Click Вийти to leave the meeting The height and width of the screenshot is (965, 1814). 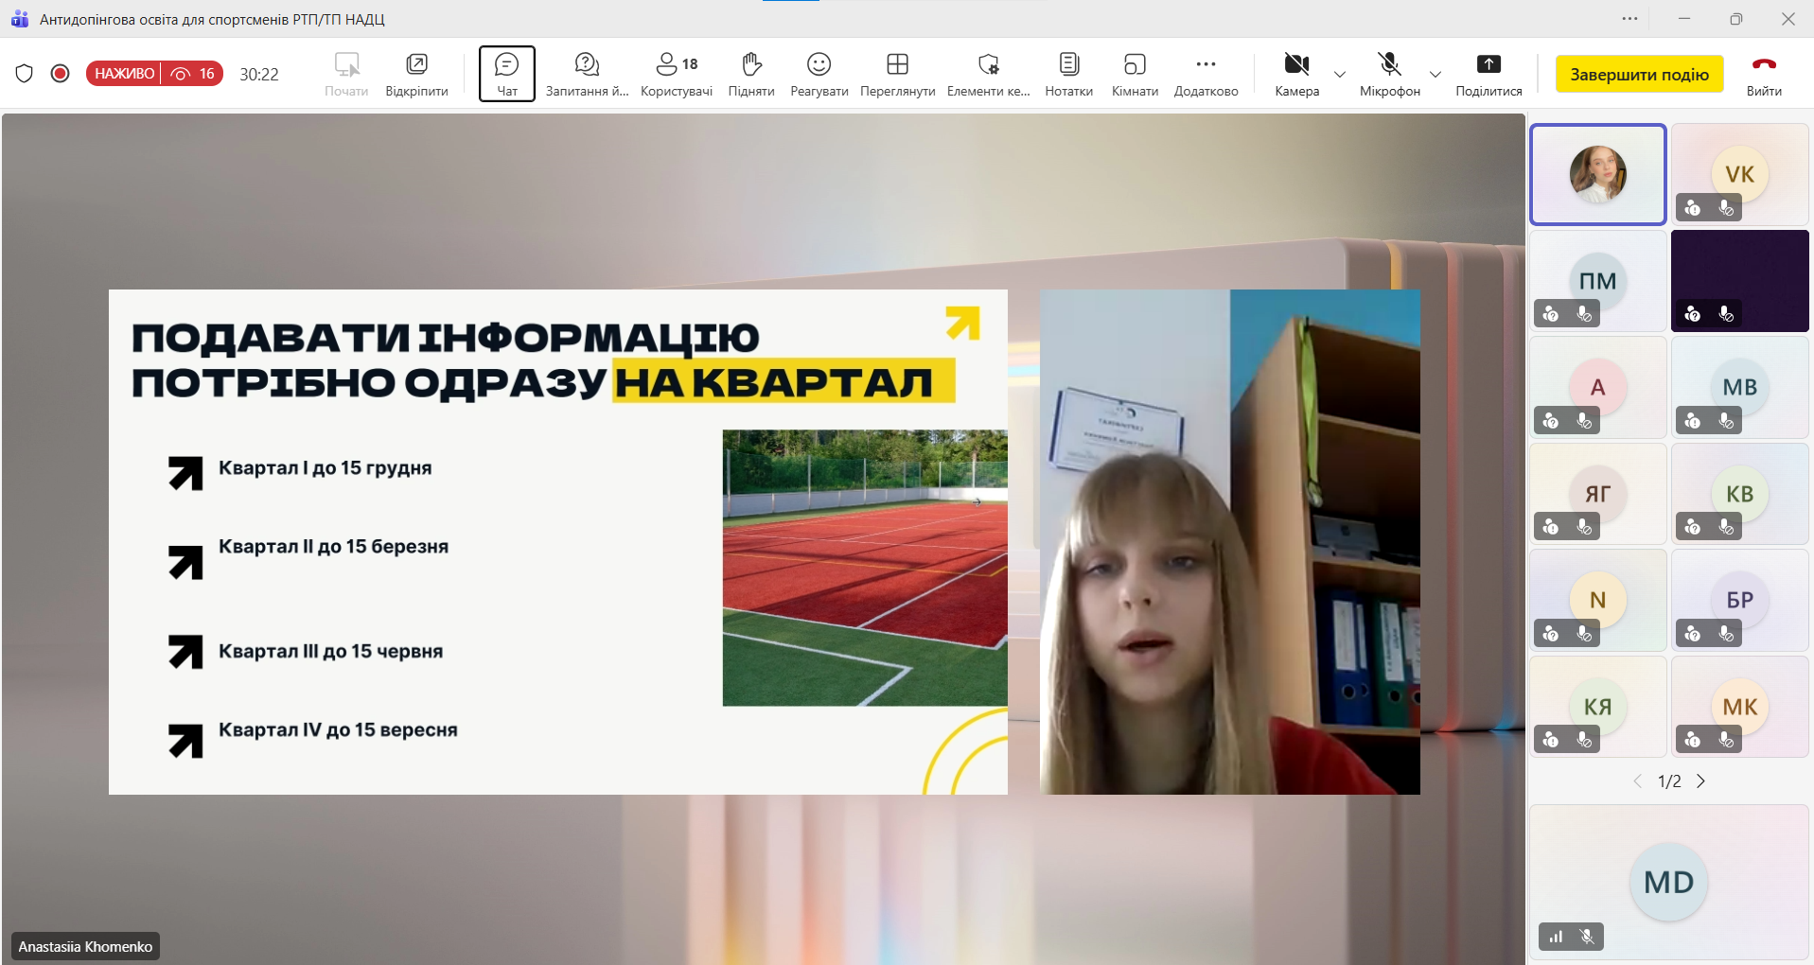point(1764,74)
